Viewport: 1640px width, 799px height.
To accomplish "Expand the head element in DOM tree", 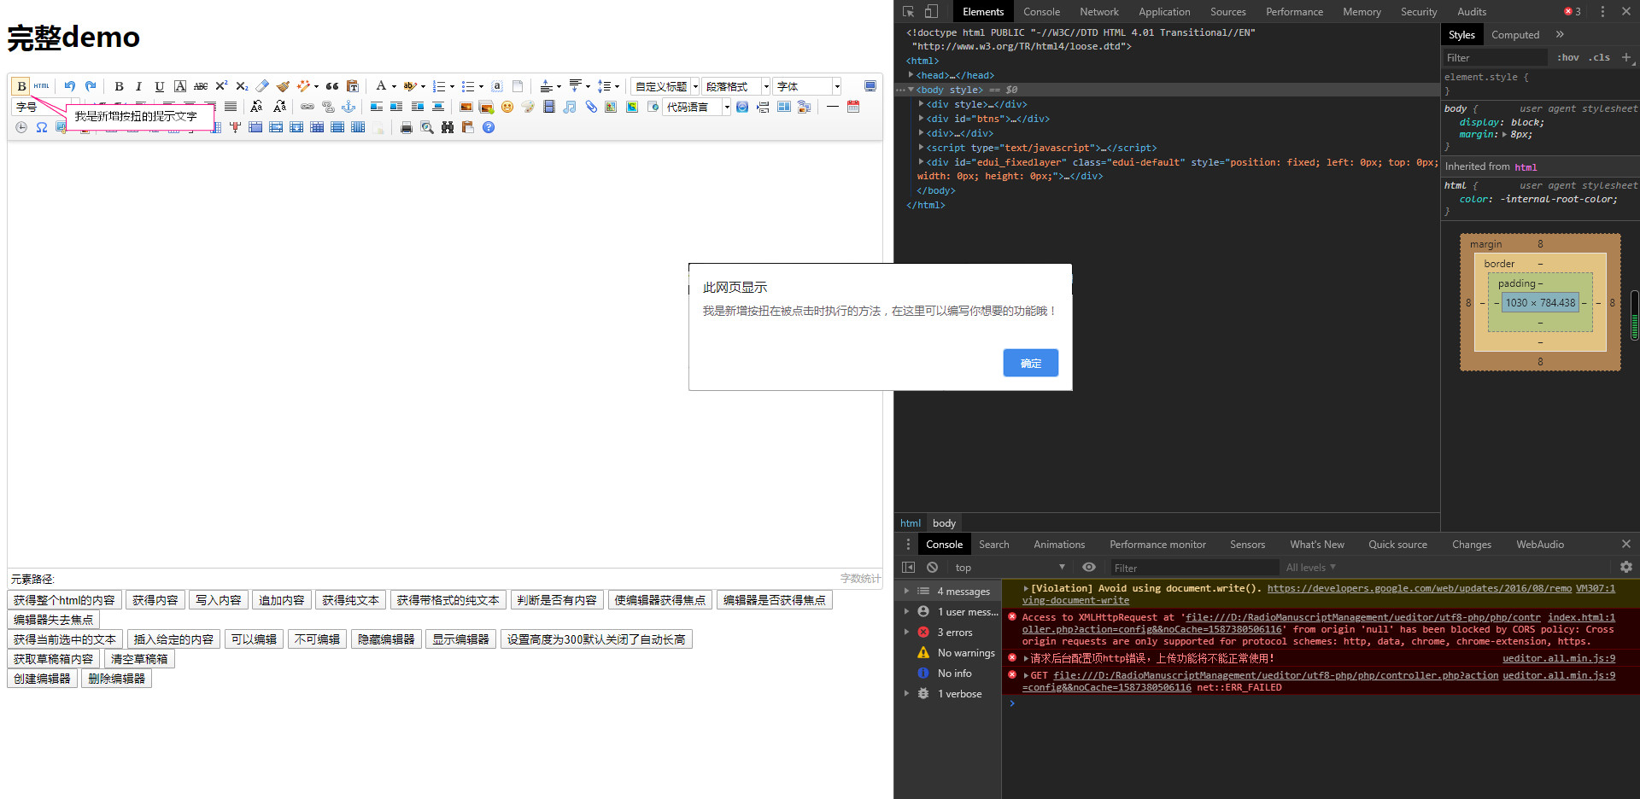I will click(911, 75).
